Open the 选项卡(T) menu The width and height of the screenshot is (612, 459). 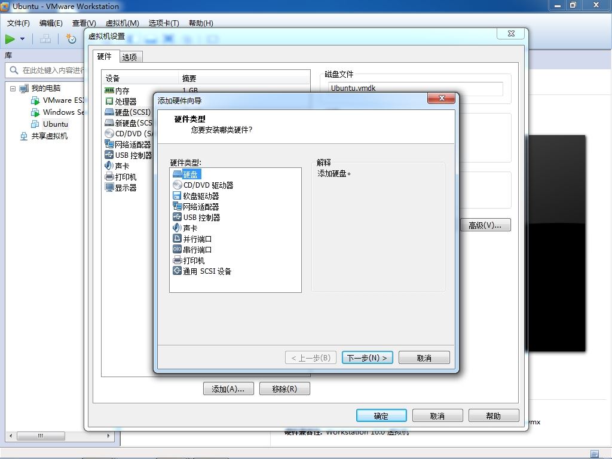(164, 23)
